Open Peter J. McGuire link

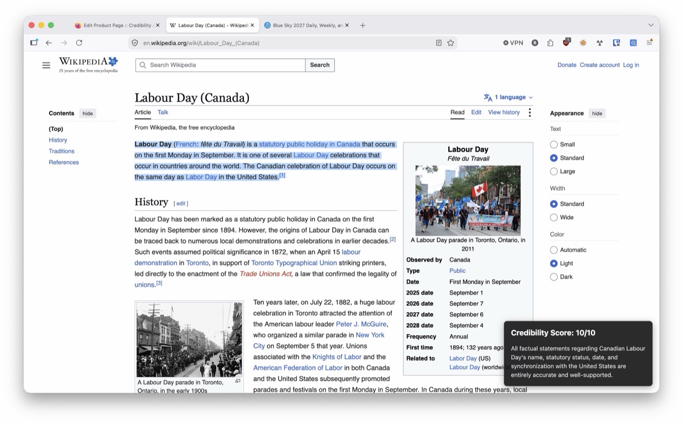pyautogui.click(x=361, y=324)
